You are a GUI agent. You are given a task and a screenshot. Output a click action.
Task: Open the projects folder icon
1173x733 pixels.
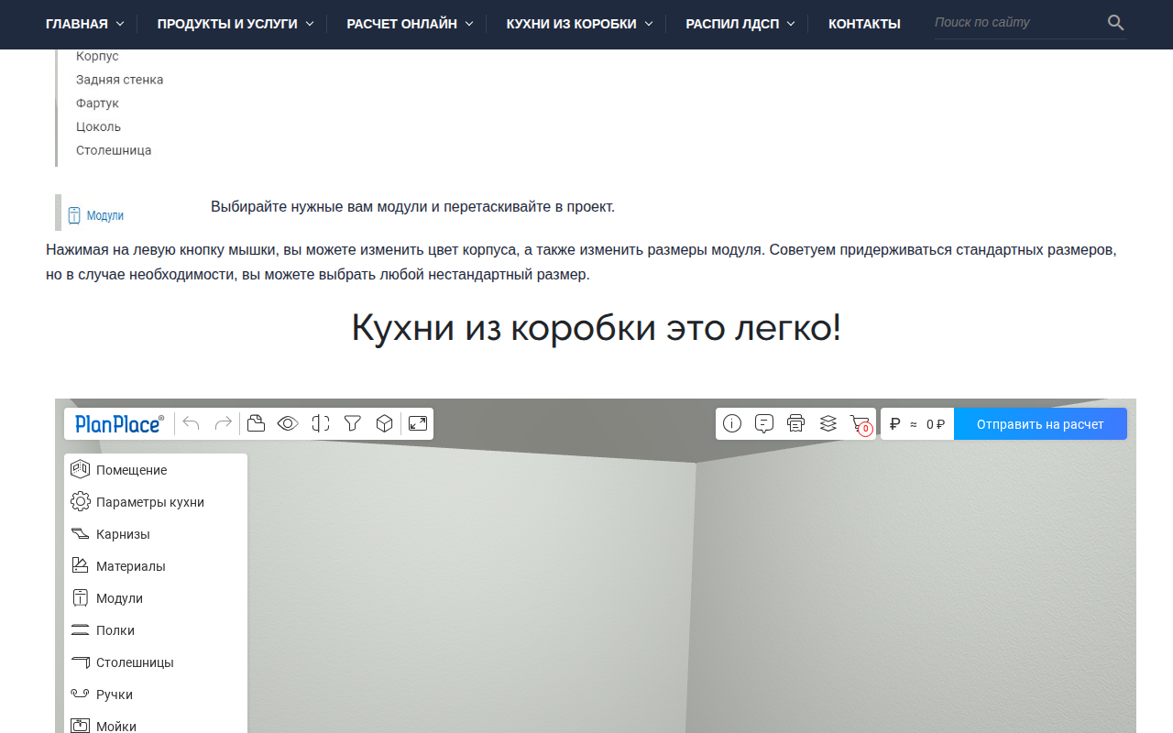click(x=257, y=423)
